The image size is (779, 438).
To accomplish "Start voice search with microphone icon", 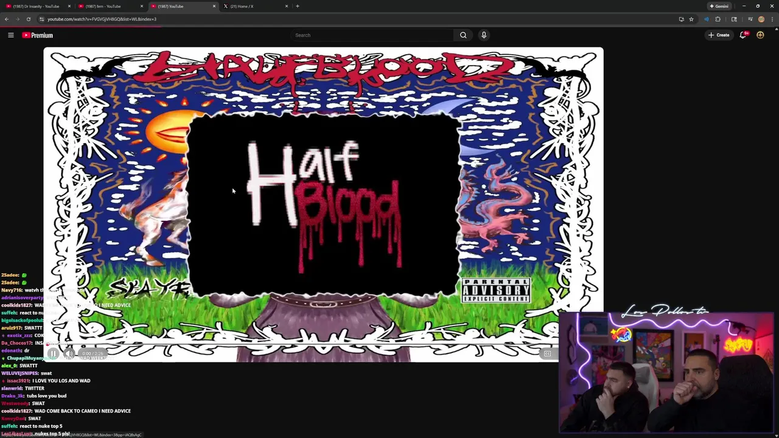I will 484,35.
